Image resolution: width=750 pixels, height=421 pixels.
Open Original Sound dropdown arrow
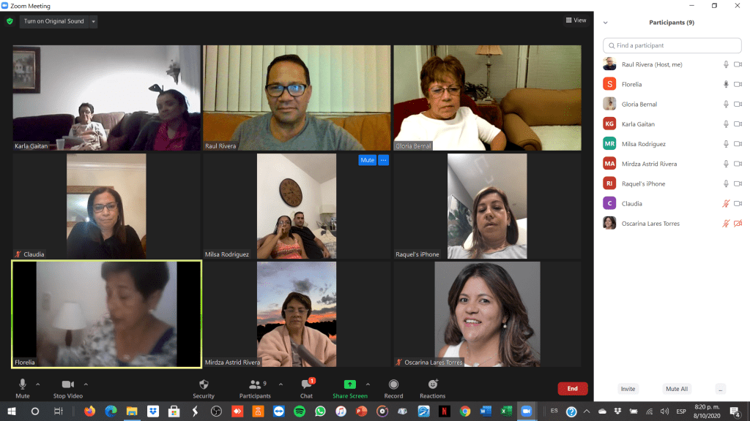93,22
